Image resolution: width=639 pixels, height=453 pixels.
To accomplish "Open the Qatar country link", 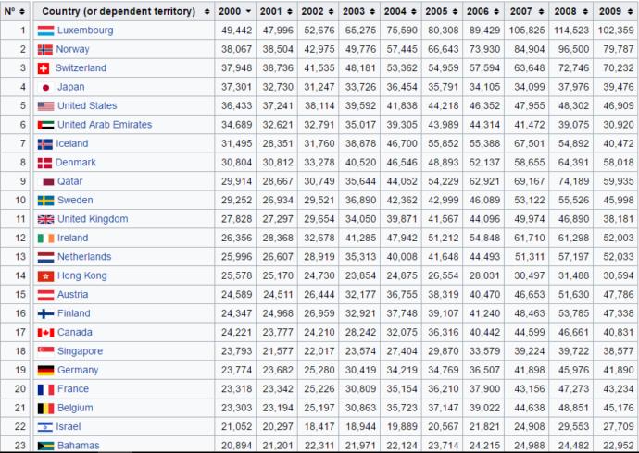I will (x=69, y=181).
